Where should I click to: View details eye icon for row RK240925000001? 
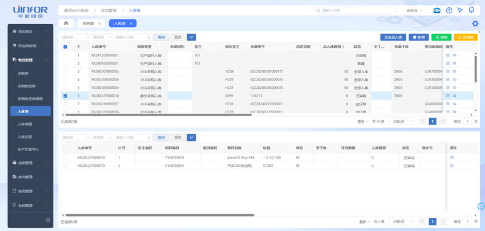tap(455, 63)
